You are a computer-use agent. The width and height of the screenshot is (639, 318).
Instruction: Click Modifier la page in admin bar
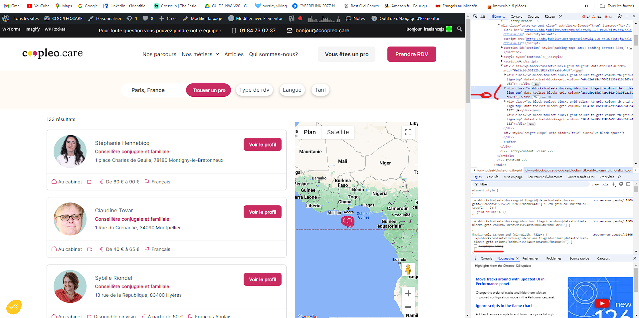[x=202, y=18]
